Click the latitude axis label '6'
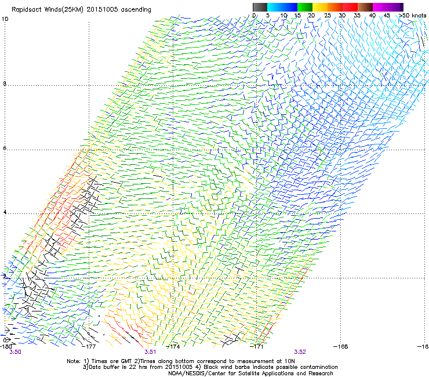The image size is (429, 377). click(5, 148)
